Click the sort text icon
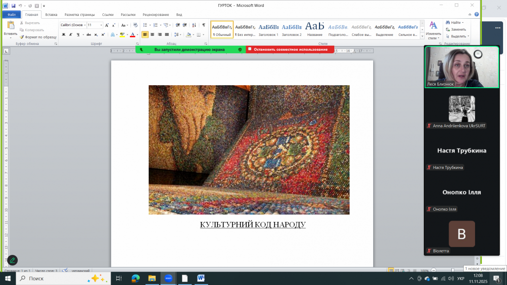 click(x=194, y=25)
